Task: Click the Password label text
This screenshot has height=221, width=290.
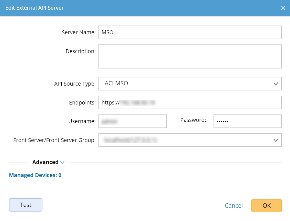Action: [x=193, y=120]
